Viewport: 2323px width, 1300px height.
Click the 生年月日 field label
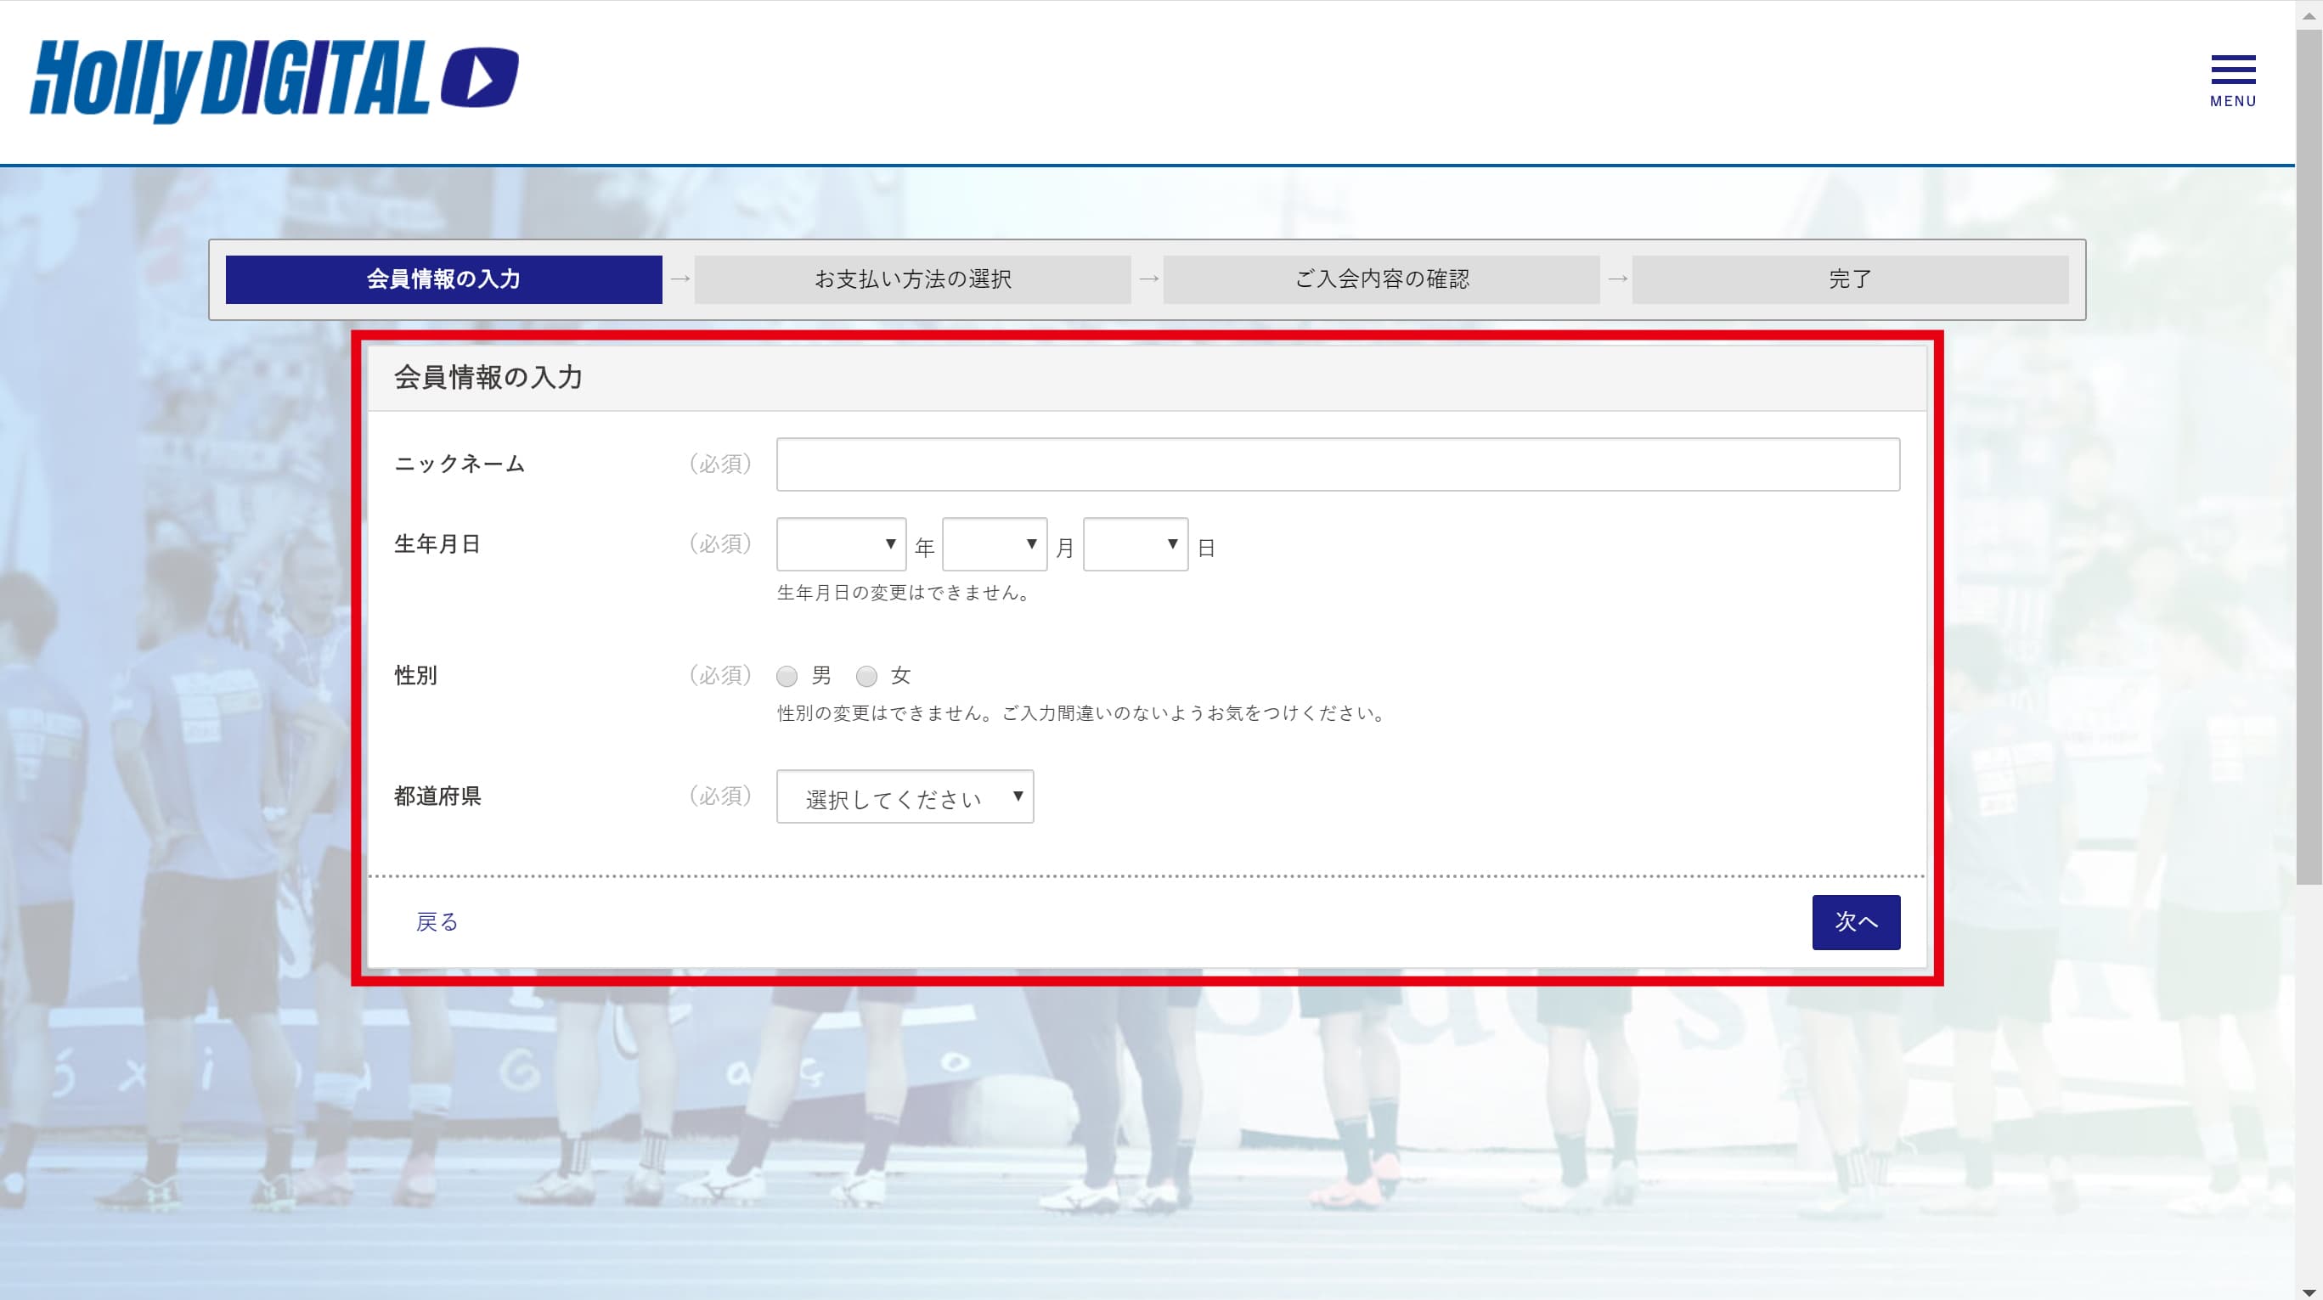[437, 543]
